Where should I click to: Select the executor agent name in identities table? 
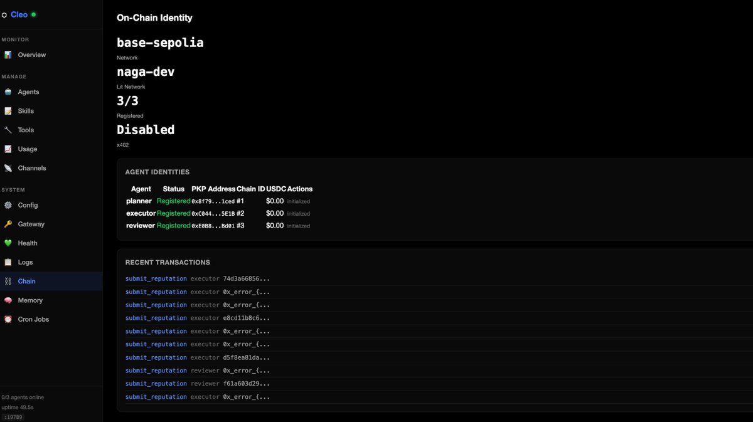141,213
